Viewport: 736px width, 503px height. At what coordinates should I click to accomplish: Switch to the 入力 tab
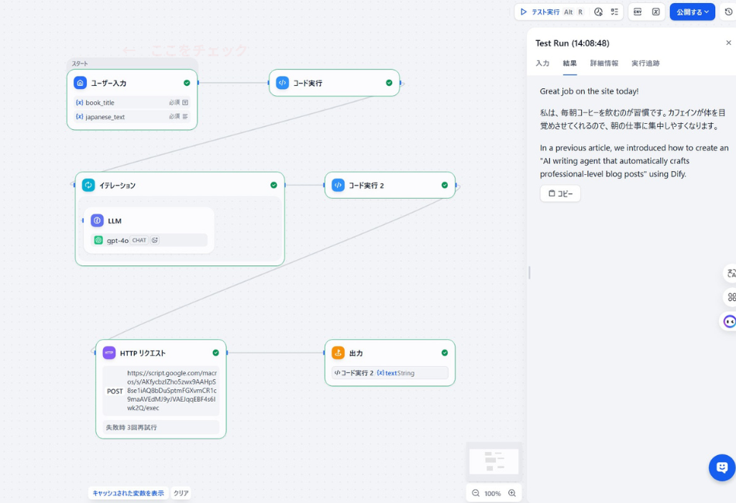pos(542,63)
